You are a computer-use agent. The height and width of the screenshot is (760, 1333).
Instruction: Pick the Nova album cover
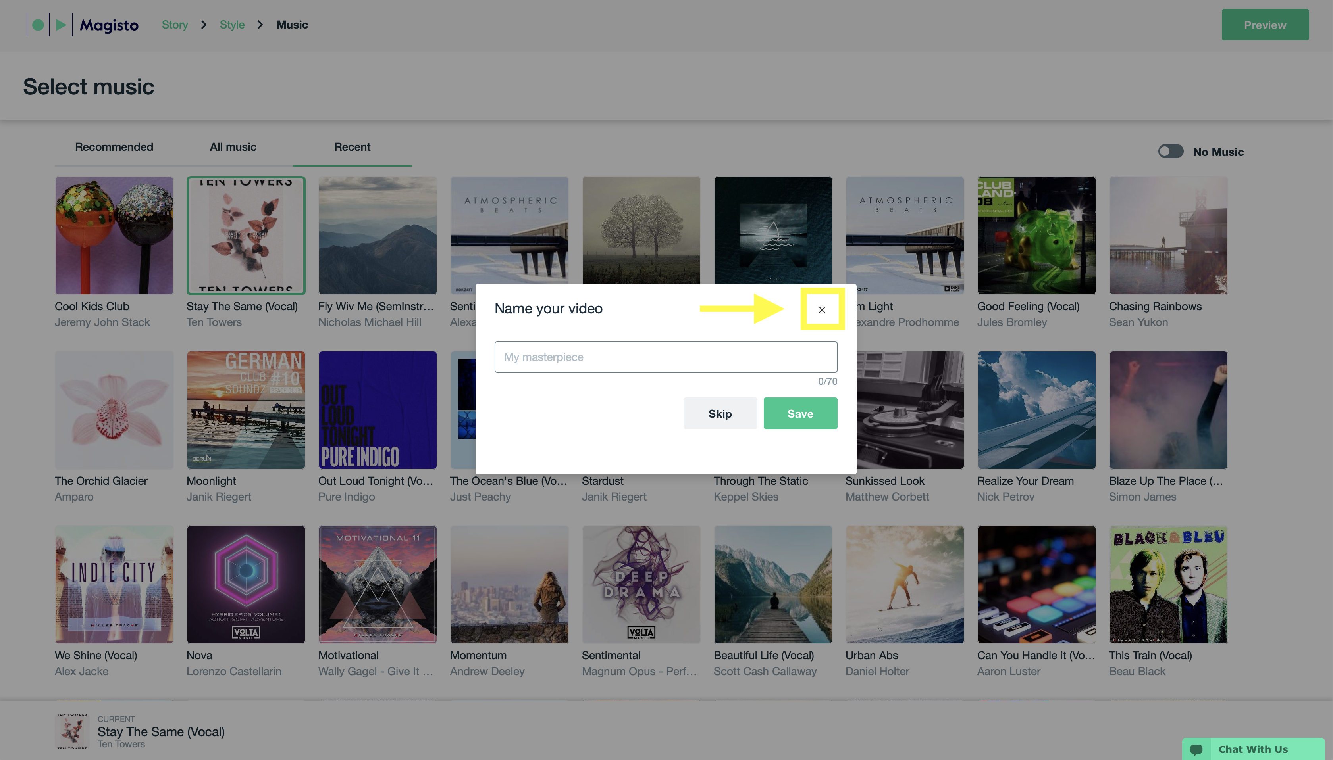coord(245,584)
